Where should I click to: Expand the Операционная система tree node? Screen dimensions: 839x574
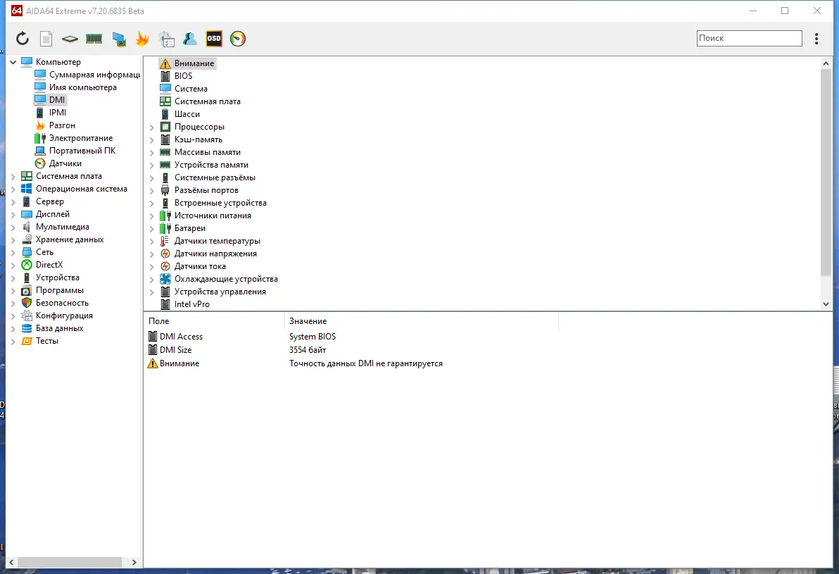point(13,189)
